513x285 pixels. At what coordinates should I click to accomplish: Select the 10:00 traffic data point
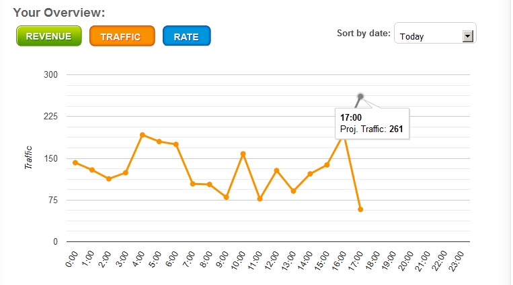pos(243,154)
